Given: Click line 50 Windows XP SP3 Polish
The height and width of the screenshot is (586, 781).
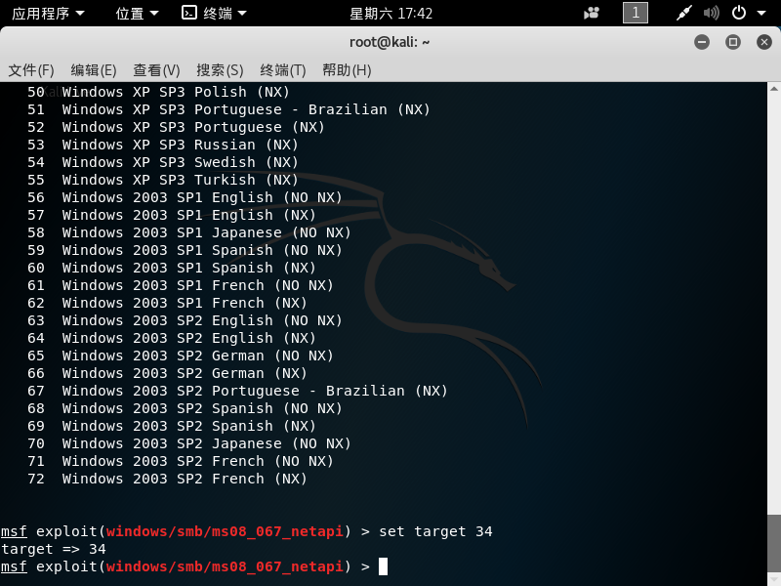Looking at the screenshot, I should tap(158, 92).
